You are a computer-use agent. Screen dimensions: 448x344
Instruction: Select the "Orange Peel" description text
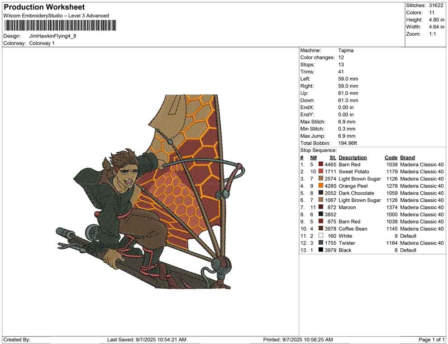tap(353, 186)
